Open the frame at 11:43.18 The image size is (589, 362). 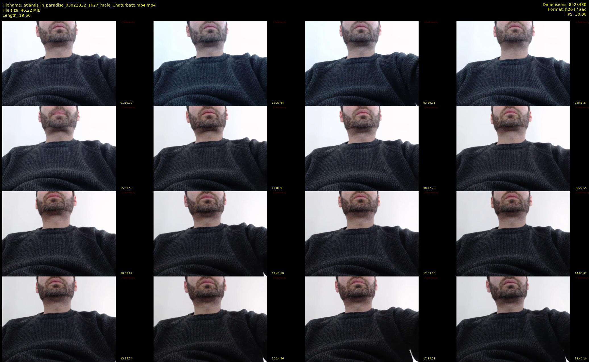(x=210, y=234)
